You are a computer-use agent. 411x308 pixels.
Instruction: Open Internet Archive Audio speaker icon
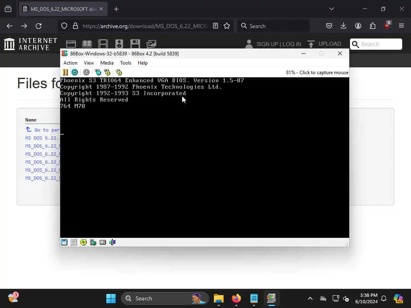pyautogui.click(x=119, y=44)
